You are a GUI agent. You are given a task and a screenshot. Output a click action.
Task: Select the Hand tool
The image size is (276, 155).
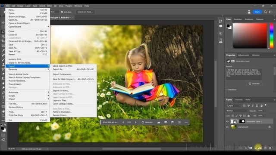[x=3, y=111]
